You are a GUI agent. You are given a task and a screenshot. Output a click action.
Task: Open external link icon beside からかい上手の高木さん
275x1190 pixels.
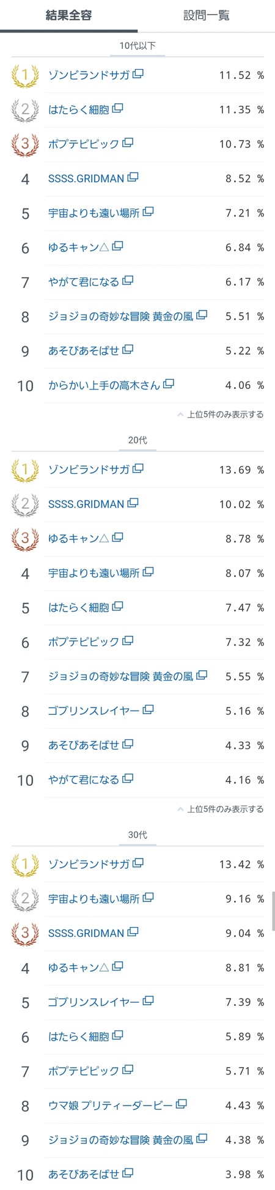(x=169, y=384)
